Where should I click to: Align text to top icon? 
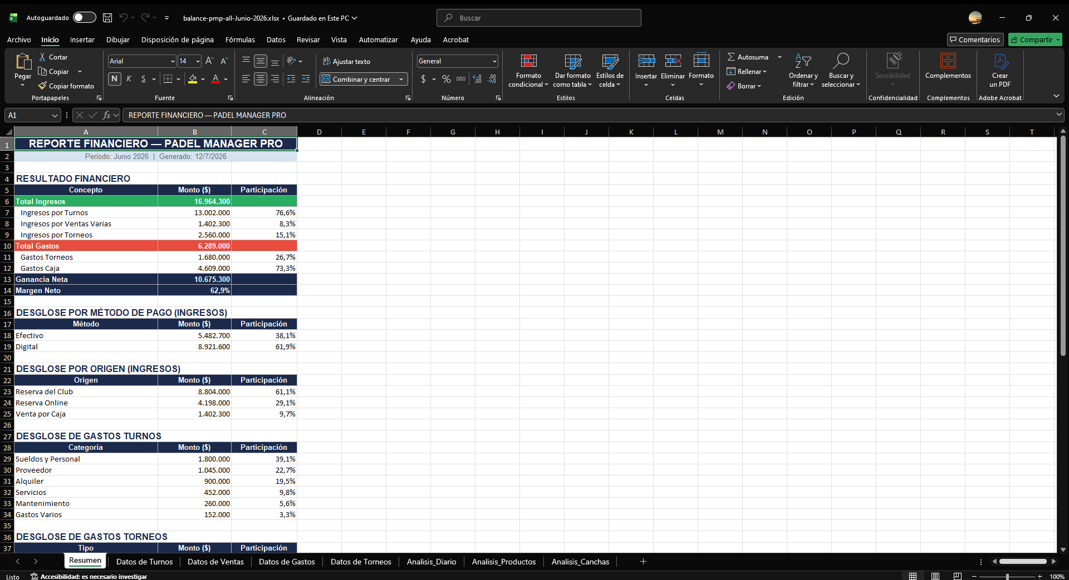click(x=246, y=61)
